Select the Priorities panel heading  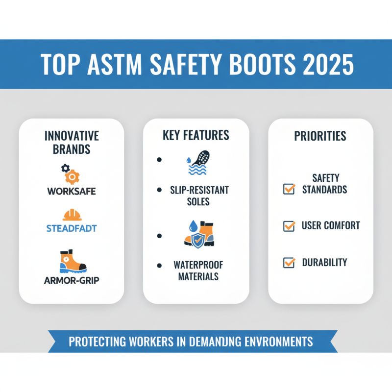(x=320, y=136)
